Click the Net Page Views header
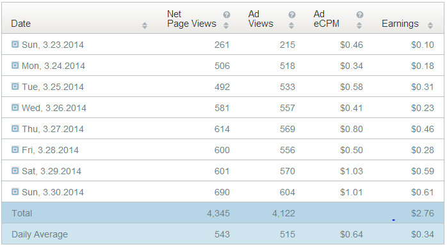This screenshot has height=247, width=447. (x=191, y=19)
